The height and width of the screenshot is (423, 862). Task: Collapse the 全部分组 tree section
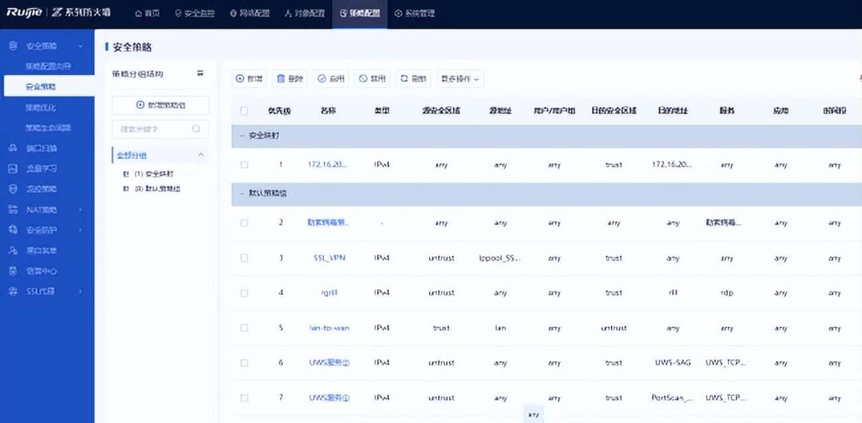[x=201, y=154]
